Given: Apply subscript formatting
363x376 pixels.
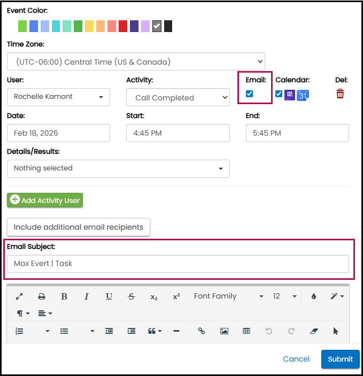Looking at the screenshot, I should point(154,297).
